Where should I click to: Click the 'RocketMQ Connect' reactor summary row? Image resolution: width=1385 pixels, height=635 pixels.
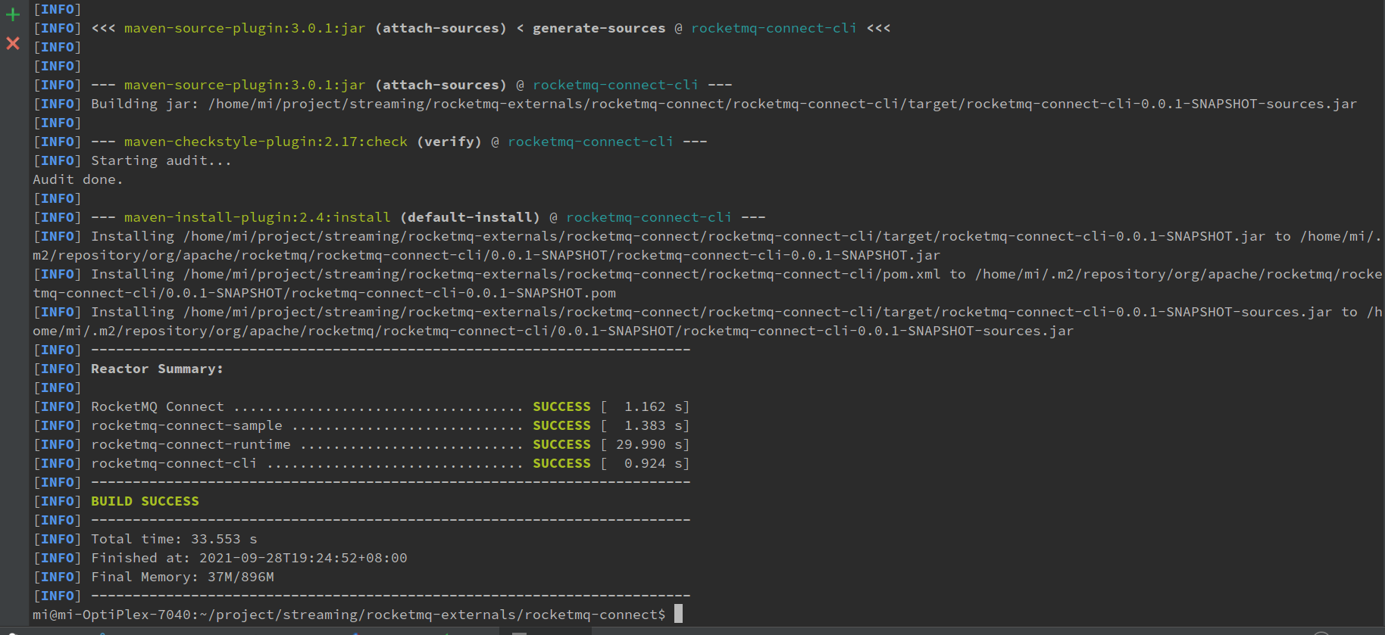coord(361,406)
